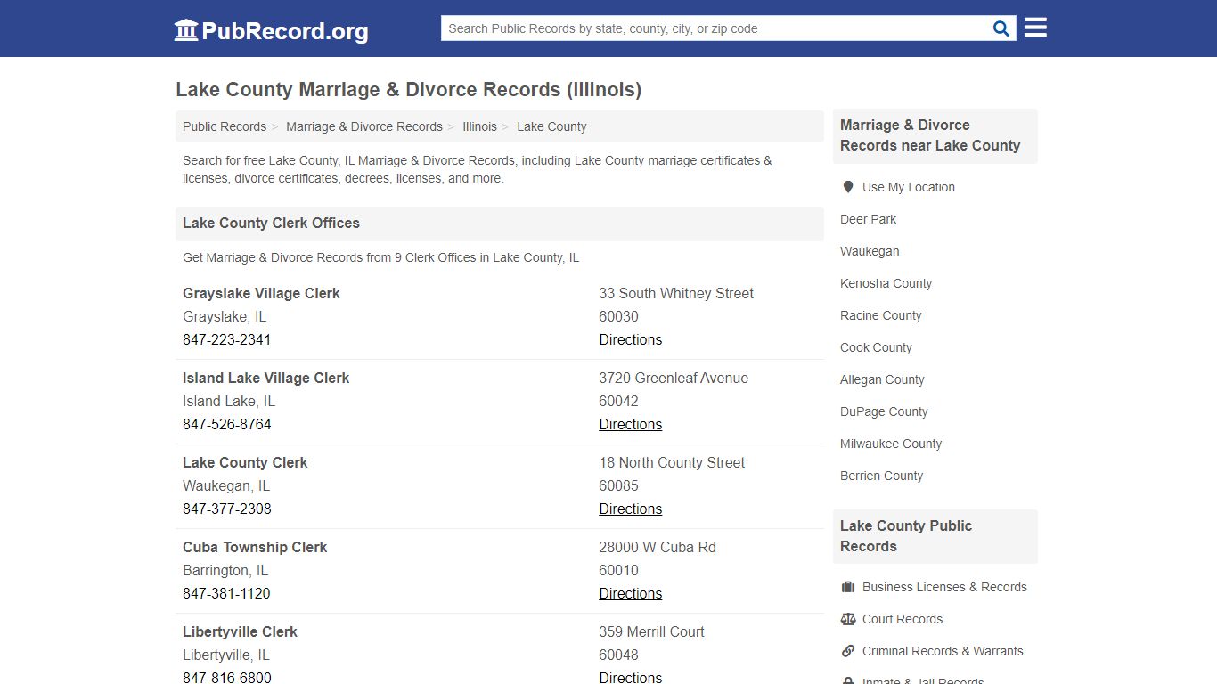Call Lake County Clerk 847-377-2308
The image size is (1217, 684).
coord(226,509)
